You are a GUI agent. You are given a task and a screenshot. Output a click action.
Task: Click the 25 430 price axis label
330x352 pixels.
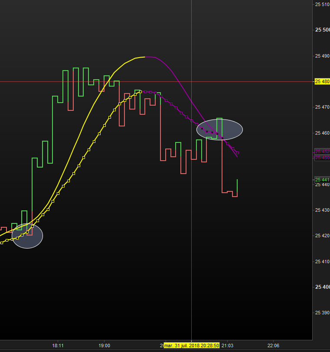322,210
